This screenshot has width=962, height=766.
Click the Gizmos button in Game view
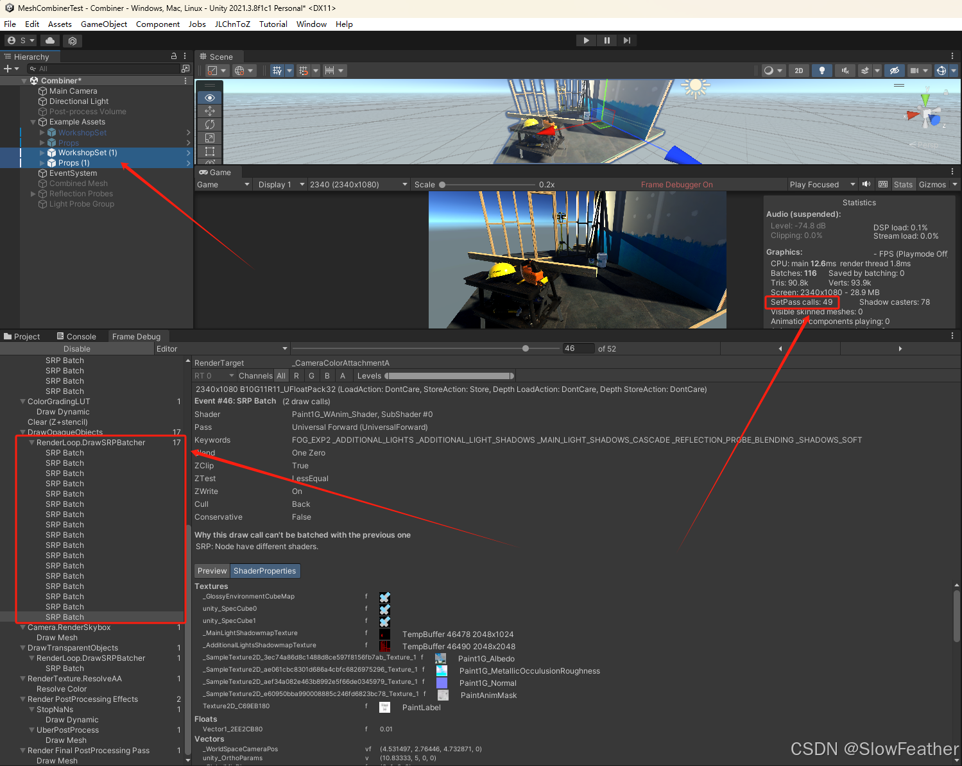point(932,184)
